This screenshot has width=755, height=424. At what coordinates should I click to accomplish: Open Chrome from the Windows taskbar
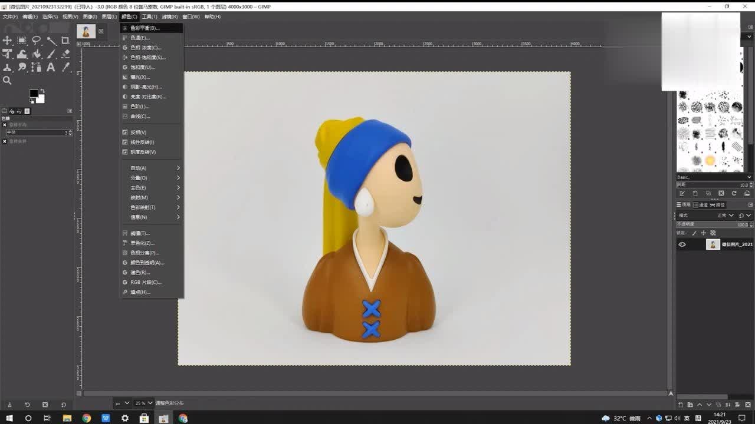[x=87, y=418]
